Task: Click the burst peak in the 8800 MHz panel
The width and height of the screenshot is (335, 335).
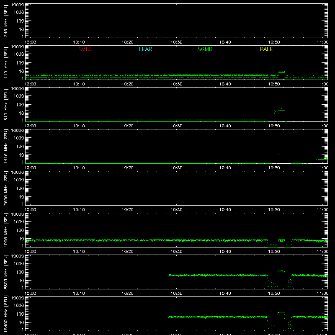Action: (281, 271)
